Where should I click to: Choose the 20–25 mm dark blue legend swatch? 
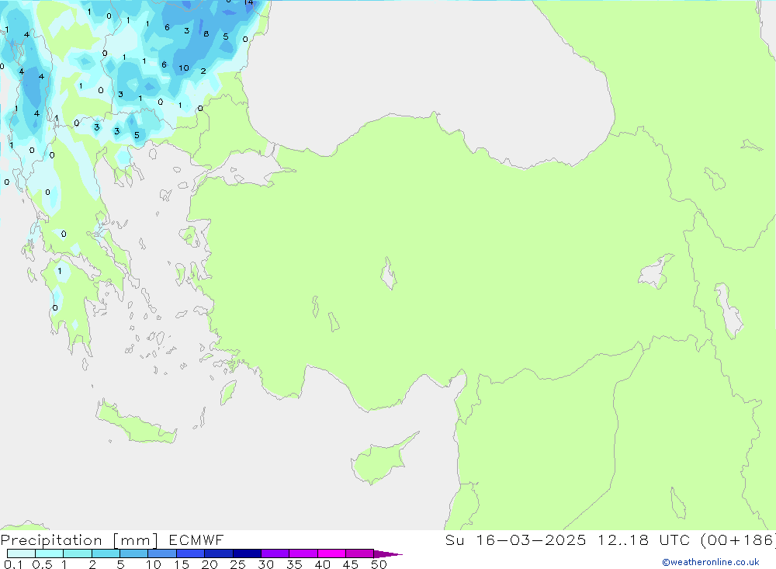coord(218,553)
